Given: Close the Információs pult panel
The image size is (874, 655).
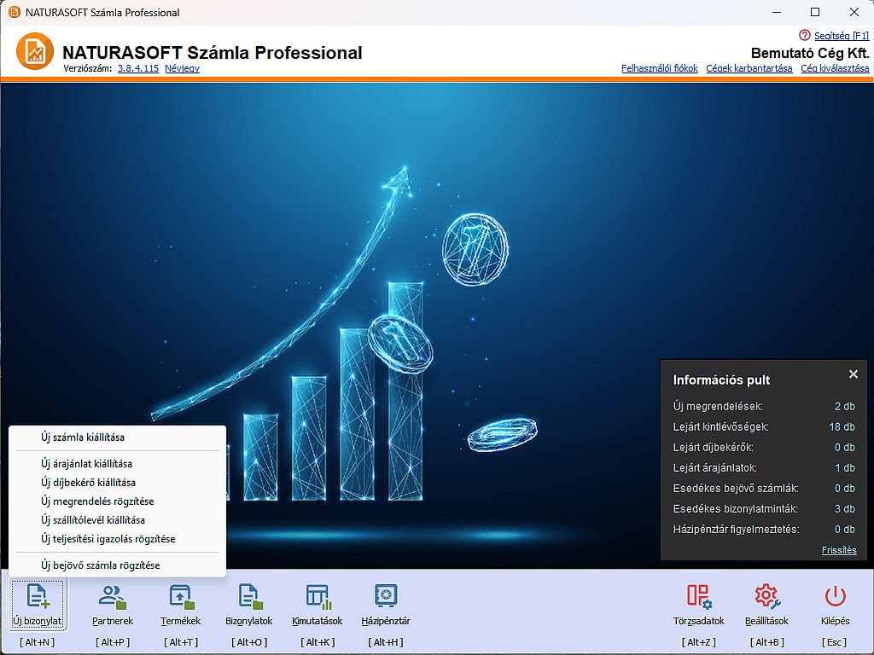Looking at the screenshot, I should 853,374.
